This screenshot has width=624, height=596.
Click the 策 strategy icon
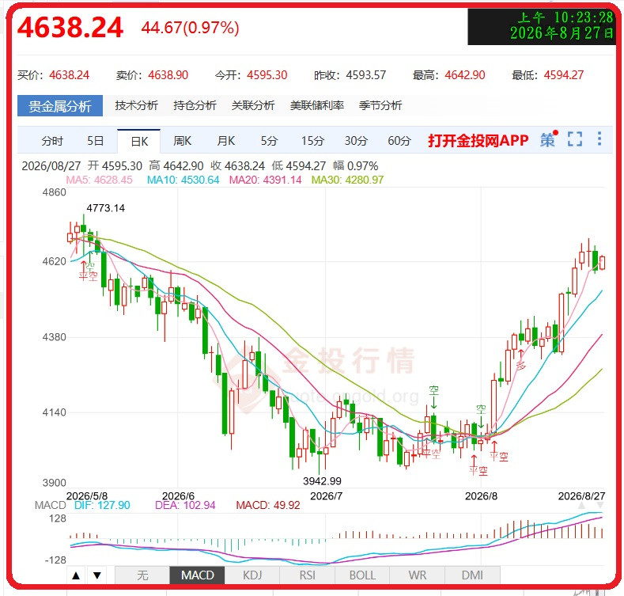tap(549, 139)
